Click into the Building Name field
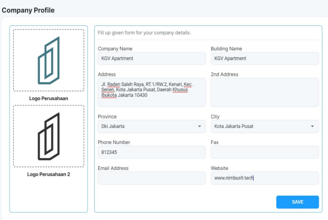This screenshot has width=328, height=220. click(264, 59)
